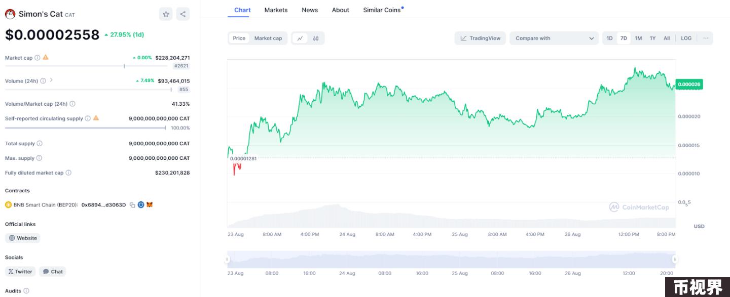Open the Volume (24h) info icon
Viewport: 730px width, 297px height.
[x=43, y=81]
